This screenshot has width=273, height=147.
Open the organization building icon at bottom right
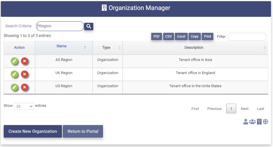click(259, 122)
